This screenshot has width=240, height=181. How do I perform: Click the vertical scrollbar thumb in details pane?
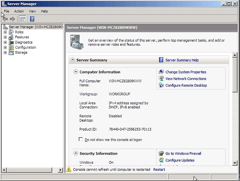(235, 75)
